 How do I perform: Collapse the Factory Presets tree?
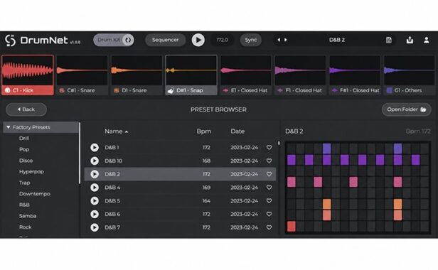(x=9, y=127)
